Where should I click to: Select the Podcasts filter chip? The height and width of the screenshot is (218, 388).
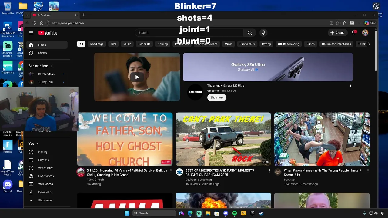144,44
